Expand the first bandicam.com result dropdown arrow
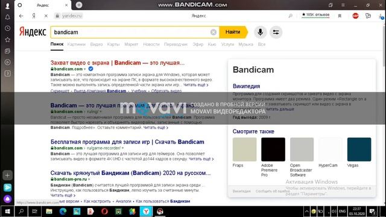386x217 pixels. click(84, 69)
